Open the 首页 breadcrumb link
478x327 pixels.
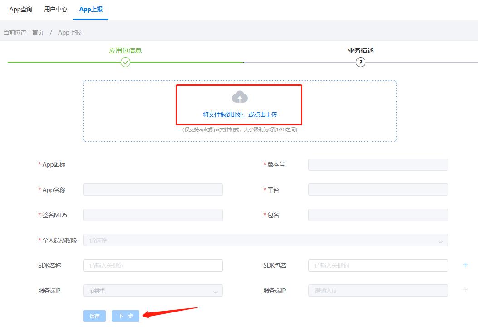38,33
